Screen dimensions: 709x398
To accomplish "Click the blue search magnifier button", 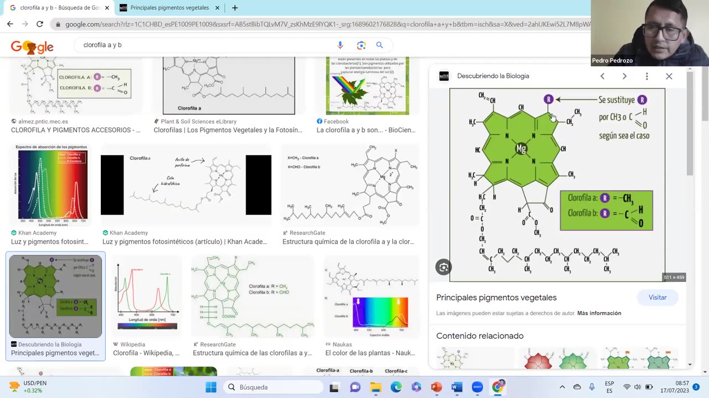I will coord(379,45).
